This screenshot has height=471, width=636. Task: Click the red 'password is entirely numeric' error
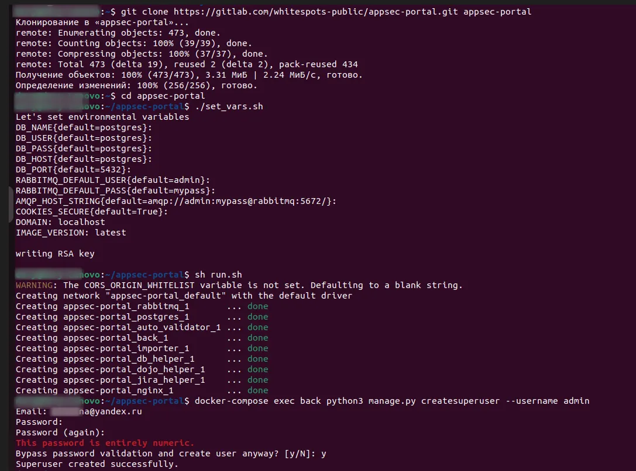pos(105,443)
